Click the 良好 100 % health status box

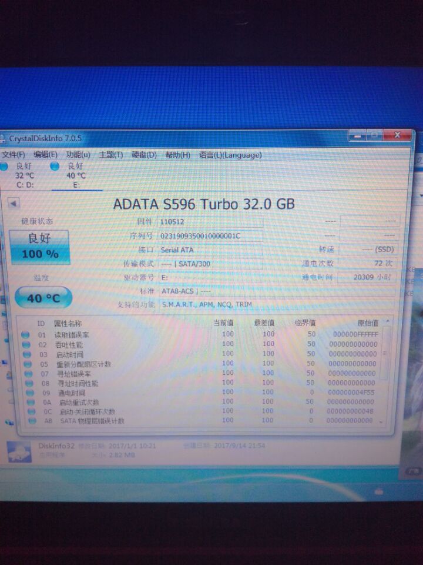click(39, 247)
